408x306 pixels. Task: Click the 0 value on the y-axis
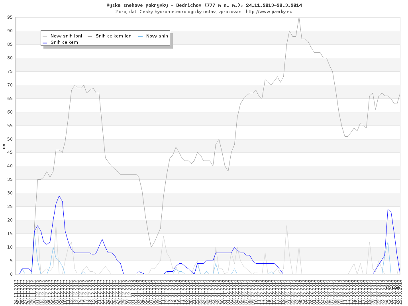pyautogui.click(x=11, y=274)
